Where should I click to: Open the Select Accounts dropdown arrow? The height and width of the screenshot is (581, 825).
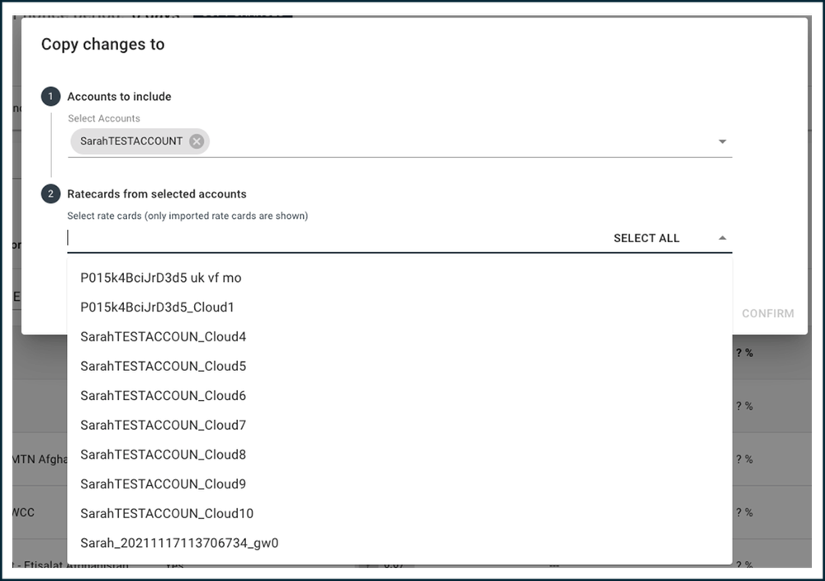(x=723, y=141)
